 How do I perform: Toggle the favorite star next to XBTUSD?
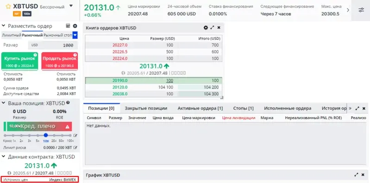coord(8,6)
